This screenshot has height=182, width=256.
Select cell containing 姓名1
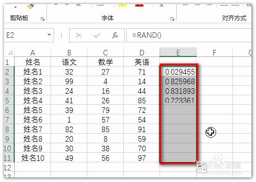pos(33,72)
